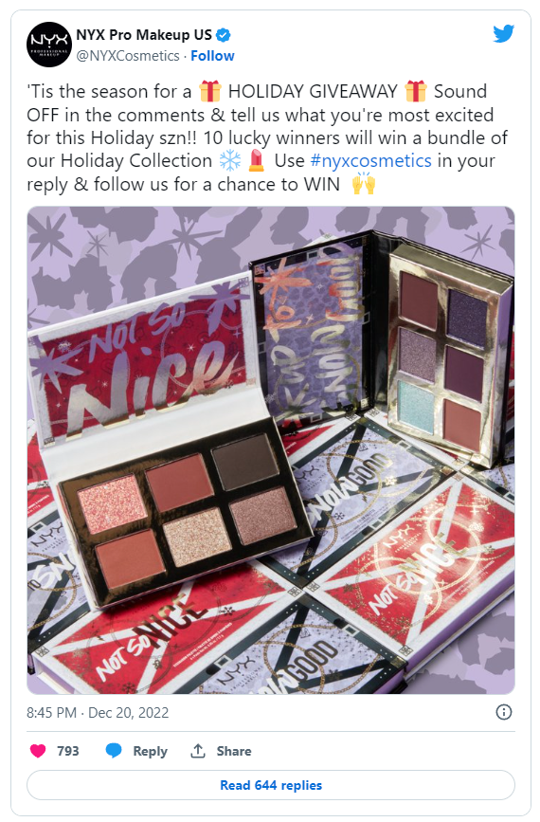Open the 8:45 PM Dec 20 timestamp
The width and height of the screenshot is (540, 822).
pos(98,712)
